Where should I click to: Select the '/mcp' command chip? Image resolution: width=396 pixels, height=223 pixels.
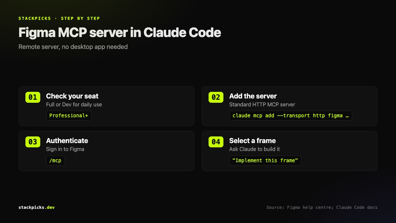[x=55, y=161]
